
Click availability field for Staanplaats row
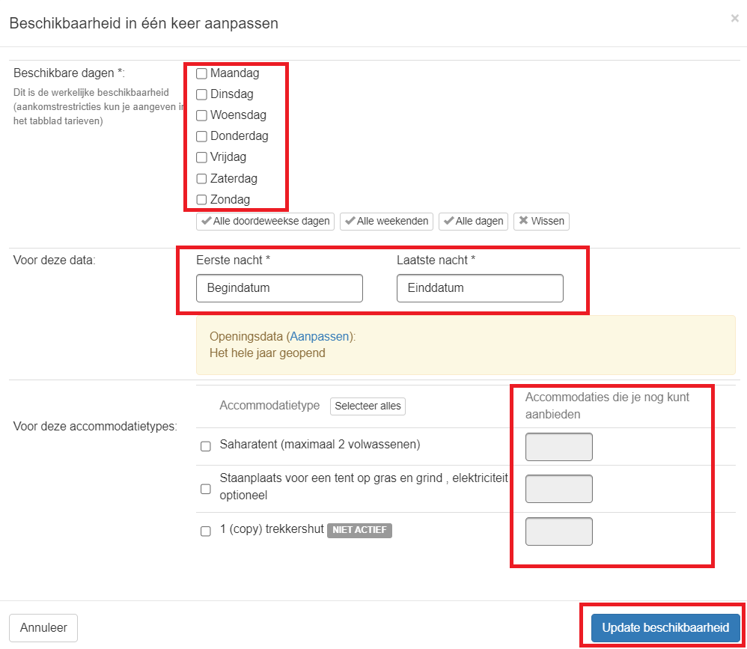[x=559, y=489]
